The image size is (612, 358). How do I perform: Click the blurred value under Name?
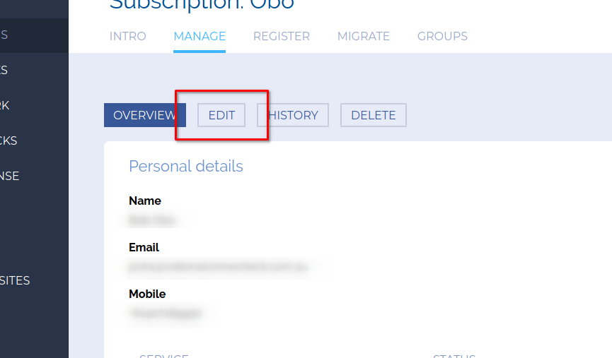151,220
